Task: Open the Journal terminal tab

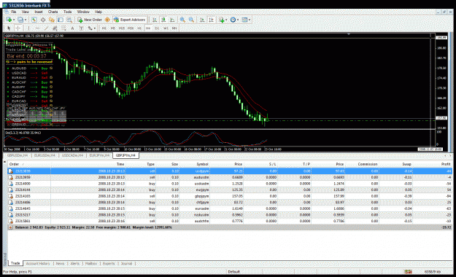Action: 126,263
